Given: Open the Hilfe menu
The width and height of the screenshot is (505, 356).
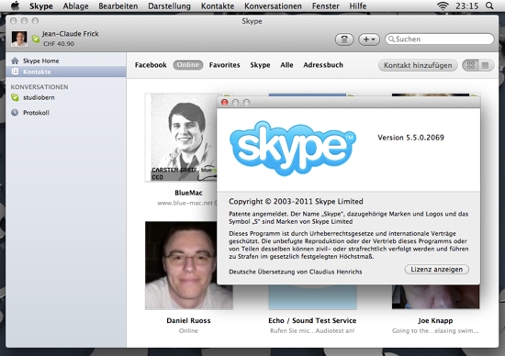Looking at the screenshot, I should click(x=358, y=6).
